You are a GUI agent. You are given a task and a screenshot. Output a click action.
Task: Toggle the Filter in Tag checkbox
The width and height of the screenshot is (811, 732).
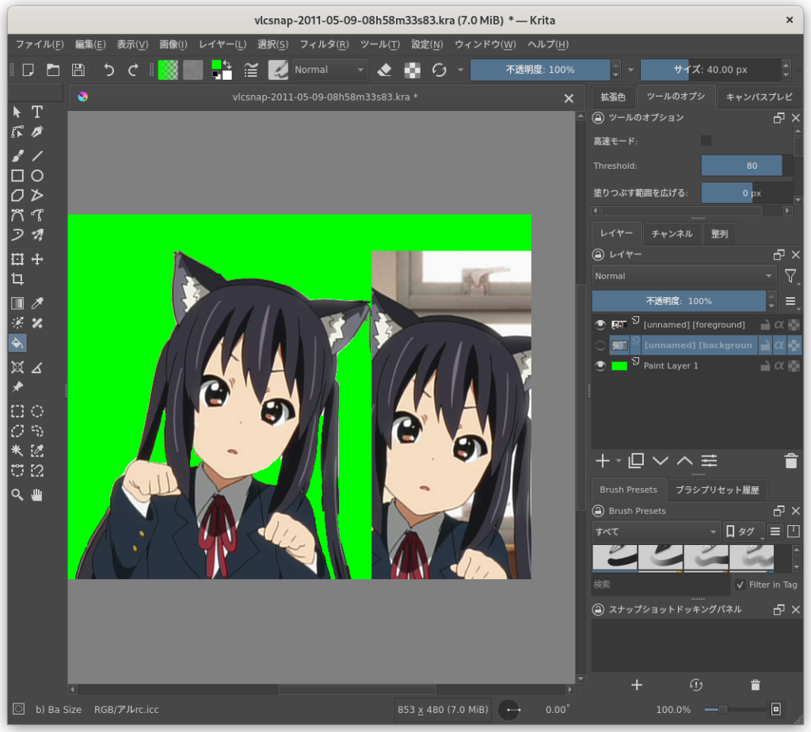click(x=741, y=585)
